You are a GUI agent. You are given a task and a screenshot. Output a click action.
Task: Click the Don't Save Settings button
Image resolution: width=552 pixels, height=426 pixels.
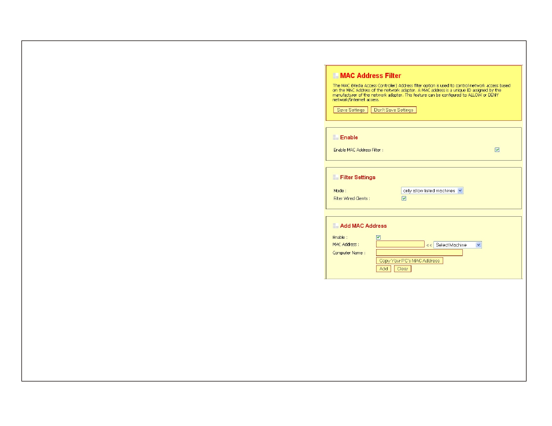coord(393,110)
